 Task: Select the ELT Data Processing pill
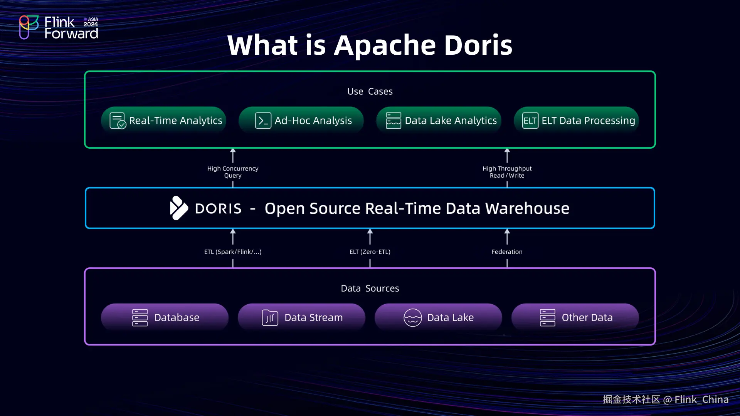576,121
